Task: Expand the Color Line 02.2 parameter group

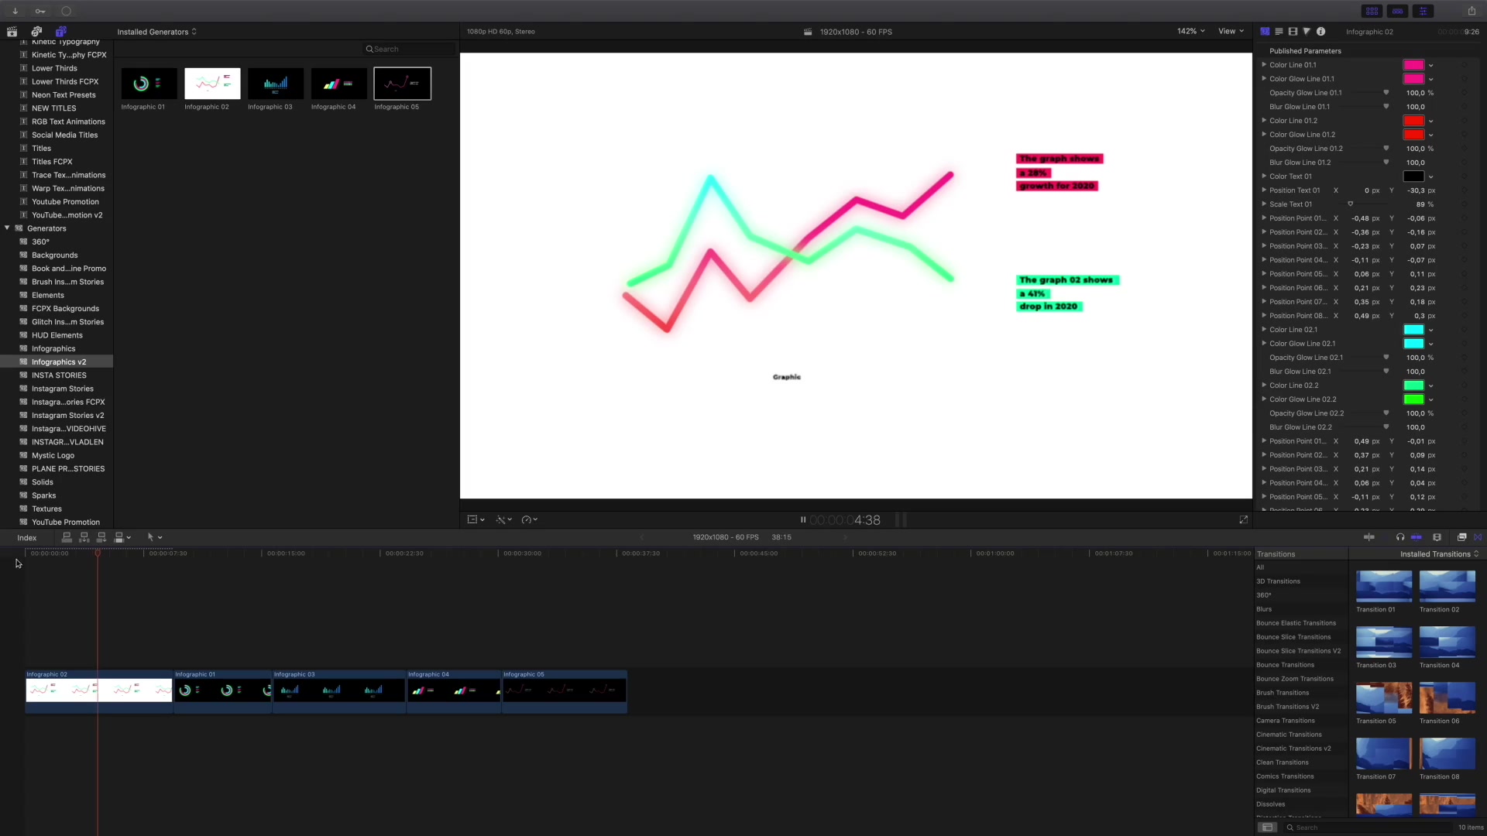Action: 1263,385
